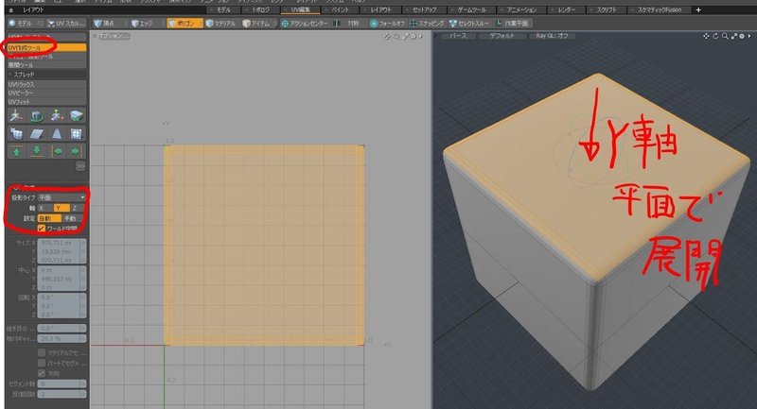Toggle the 方向 checkbox
Screen dimensions: 757x409
tap(42, 373)
